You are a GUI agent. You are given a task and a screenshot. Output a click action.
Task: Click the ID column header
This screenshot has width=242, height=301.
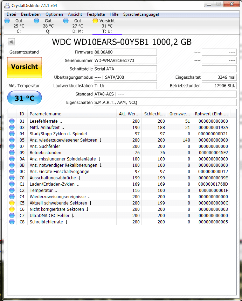(22, 114)
